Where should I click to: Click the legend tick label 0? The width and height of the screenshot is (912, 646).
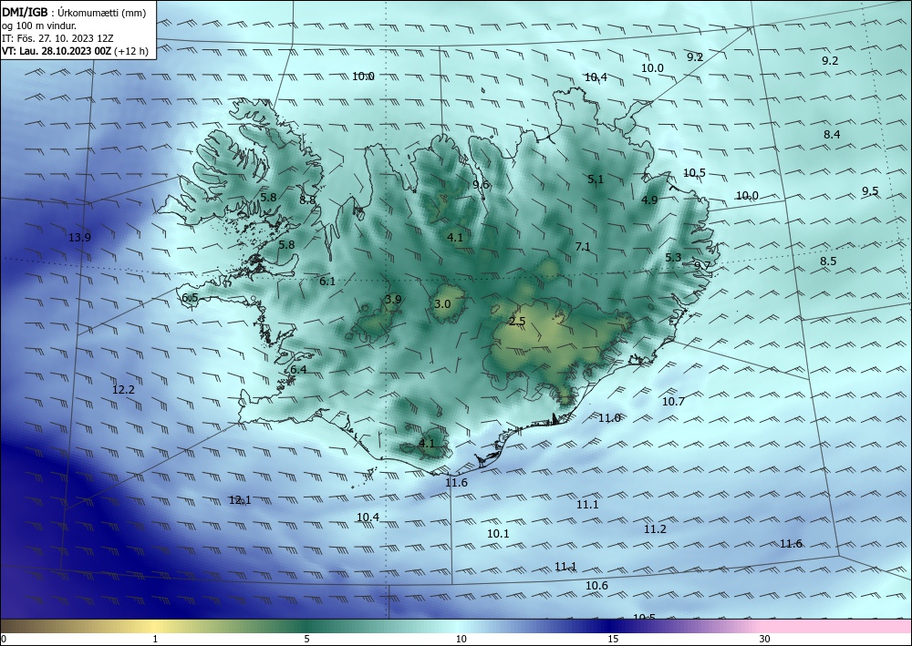pyautogui.click(x=4, y=640)
